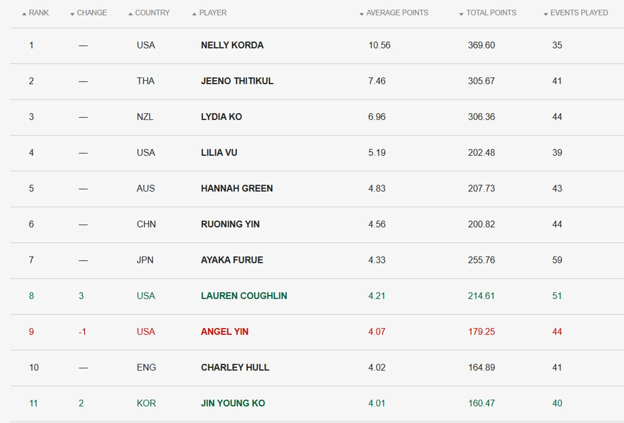Open Jeeno Thitikul's player page
This screenshot has height=423, width=624.
click(237, 81)
